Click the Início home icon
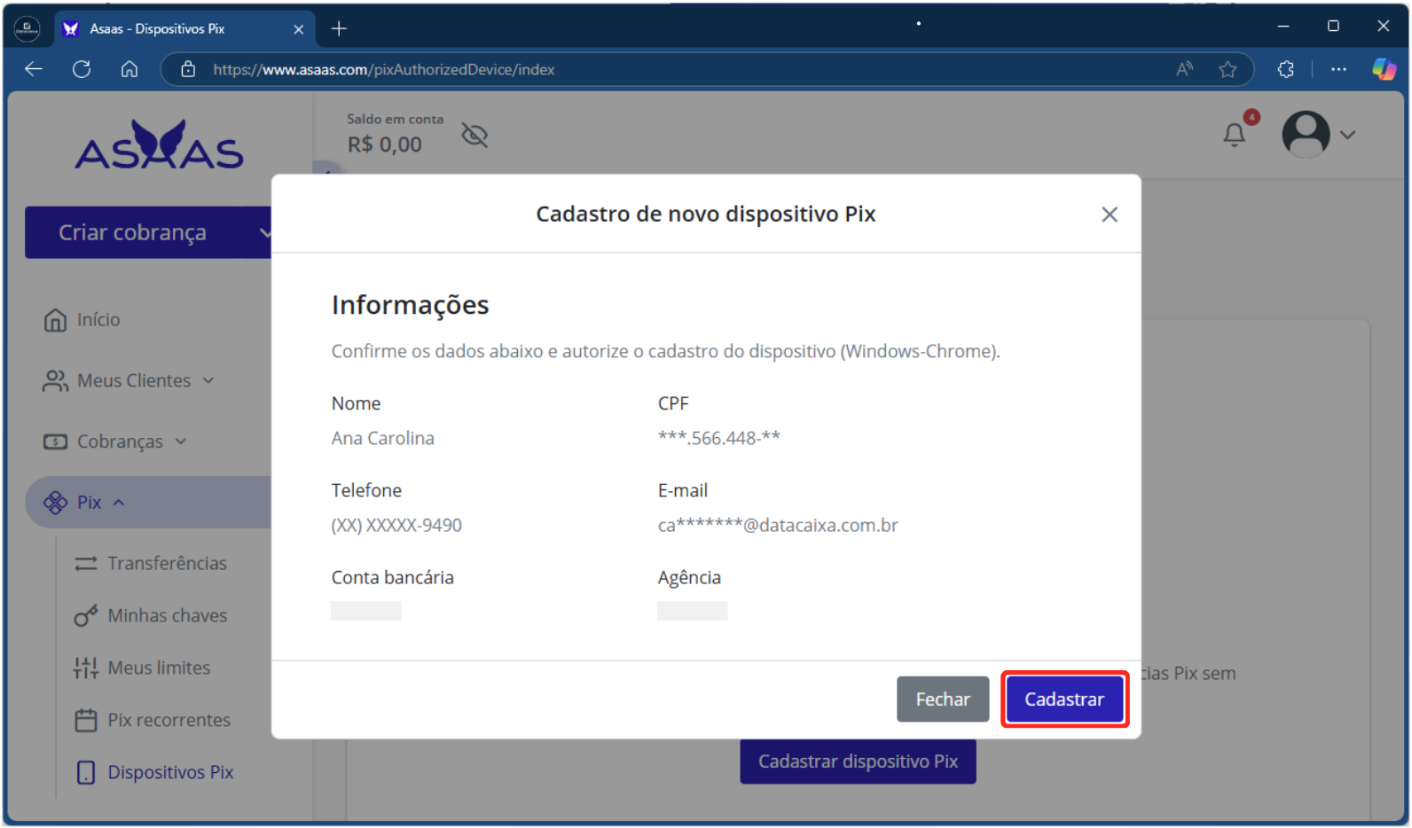The width and height of the screenshot is (1412, 828). pyautogui.click(x=55, y=320)
